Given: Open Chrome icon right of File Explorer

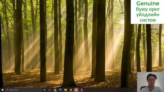Looking at the screenshot, I should pos(71,90).
